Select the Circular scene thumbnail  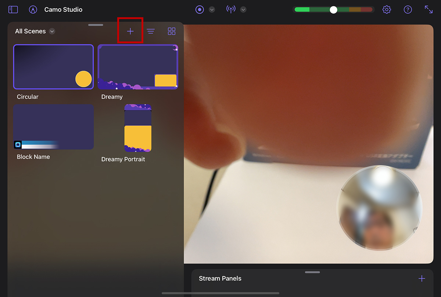point(54,67)
